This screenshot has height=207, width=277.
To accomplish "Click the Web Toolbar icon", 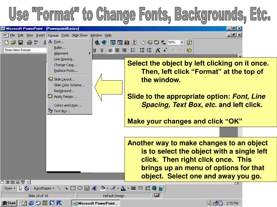I will pyautogui.click(x=104, y=42).
